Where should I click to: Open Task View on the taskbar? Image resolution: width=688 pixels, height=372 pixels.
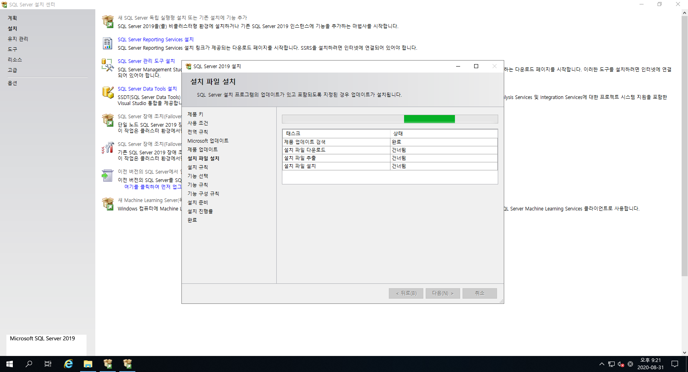(48, 364)
